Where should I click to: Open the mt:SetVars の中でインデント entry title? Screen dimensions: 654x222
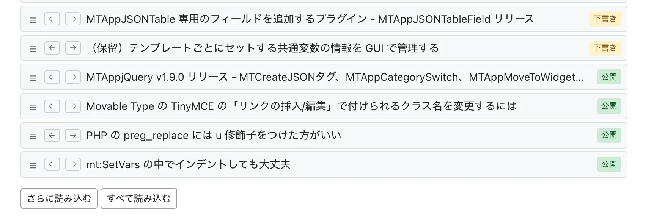tap(189, 164)
